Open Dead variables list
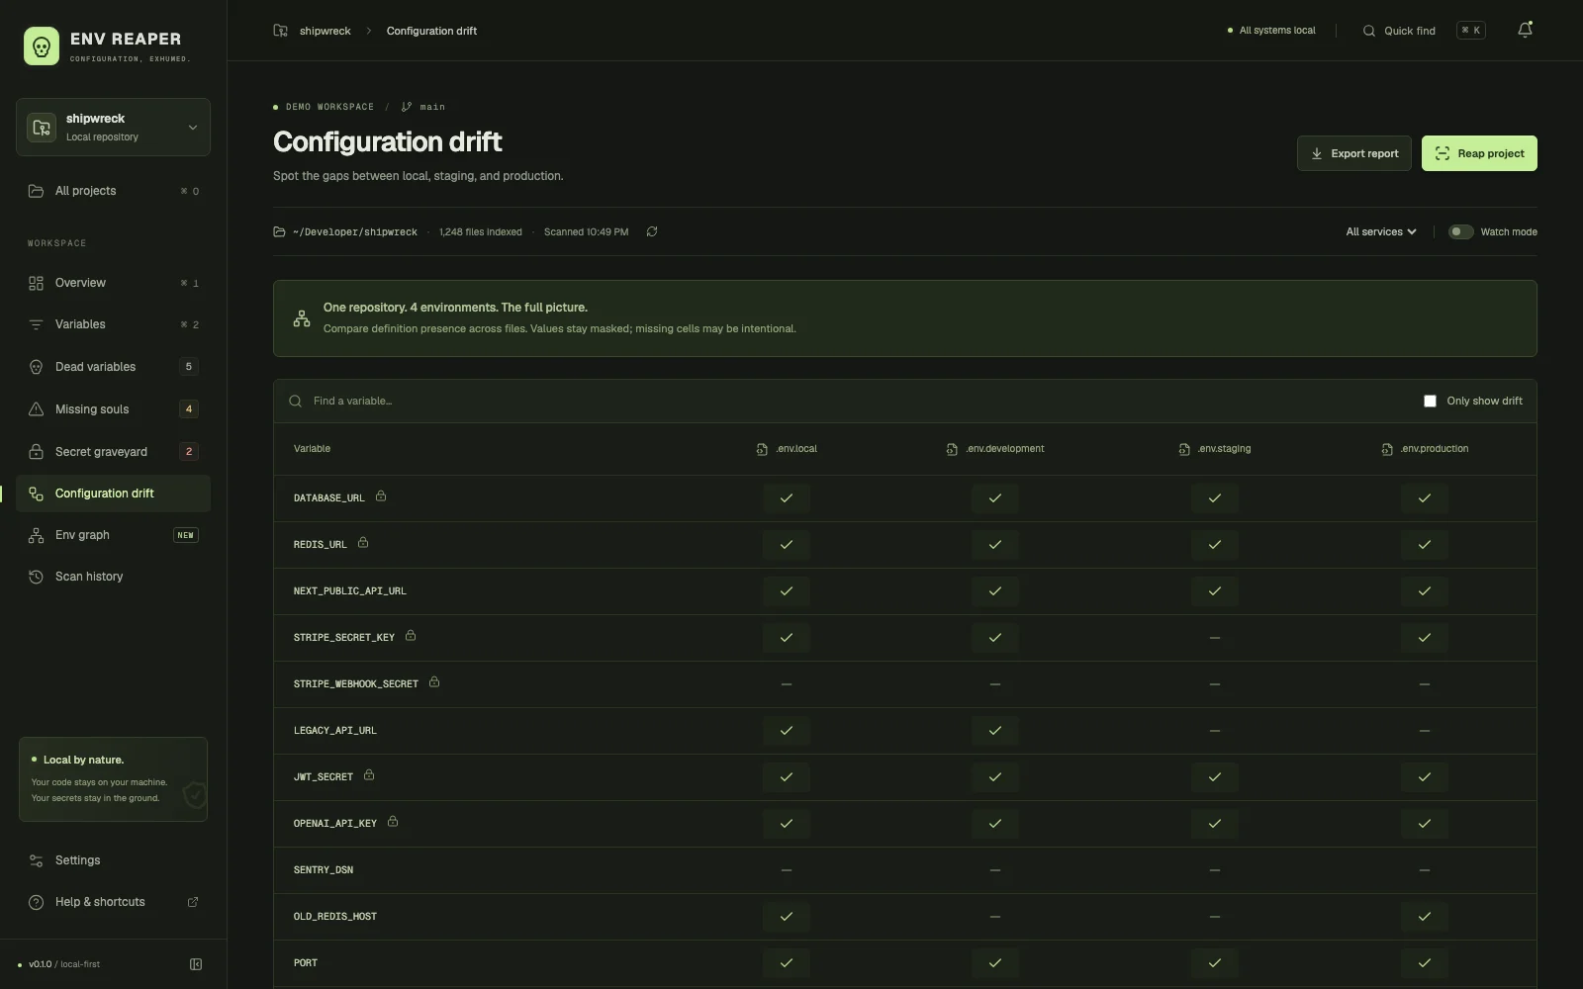This screenshot has width=1583, height=989. [x=113, y=367]
